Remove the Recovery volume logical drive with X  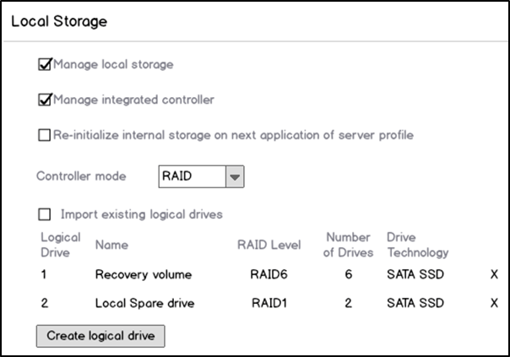click(494, 274)
